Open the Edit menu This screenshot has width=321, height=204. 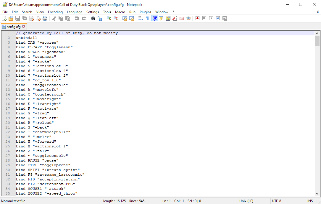15,12
